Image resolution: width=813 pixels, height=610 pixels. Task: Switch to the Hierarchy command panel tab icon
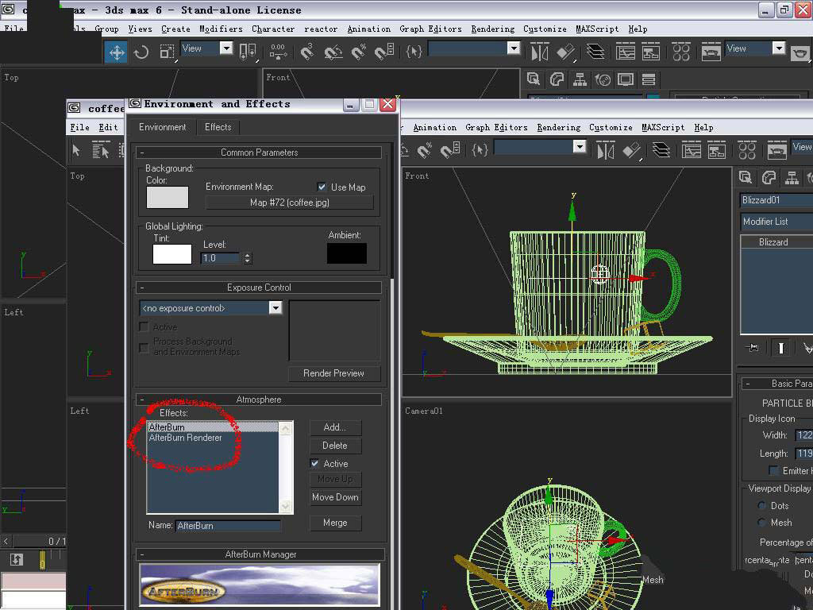coord(792,177)
